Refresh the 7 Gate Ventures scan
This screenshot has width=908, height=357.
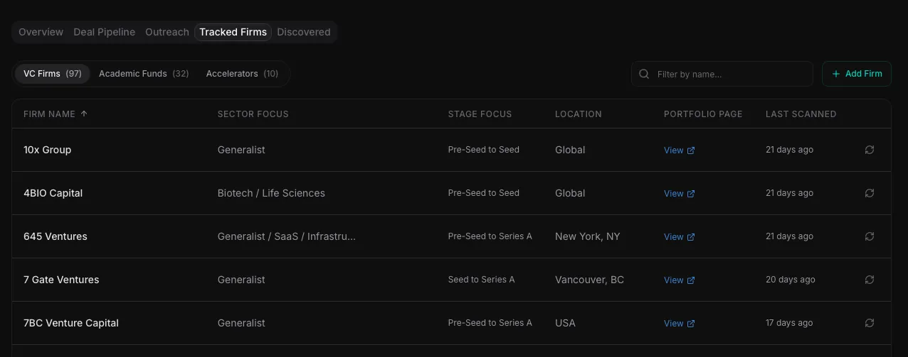tap(869, 280)
